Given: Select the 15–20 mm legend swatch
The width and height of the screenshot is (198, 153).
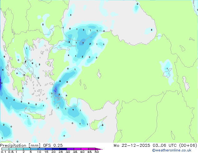Looking at the screenshot, I should coord(48,149).
